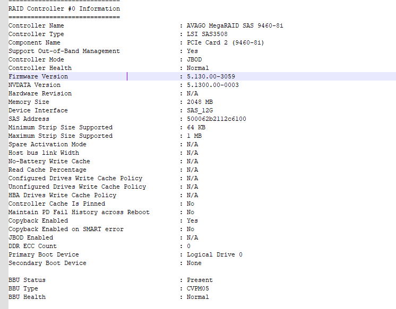396x309 pixels.
Task: Click firmware version number 5.130.00-3059
Action: pos(211,76)
